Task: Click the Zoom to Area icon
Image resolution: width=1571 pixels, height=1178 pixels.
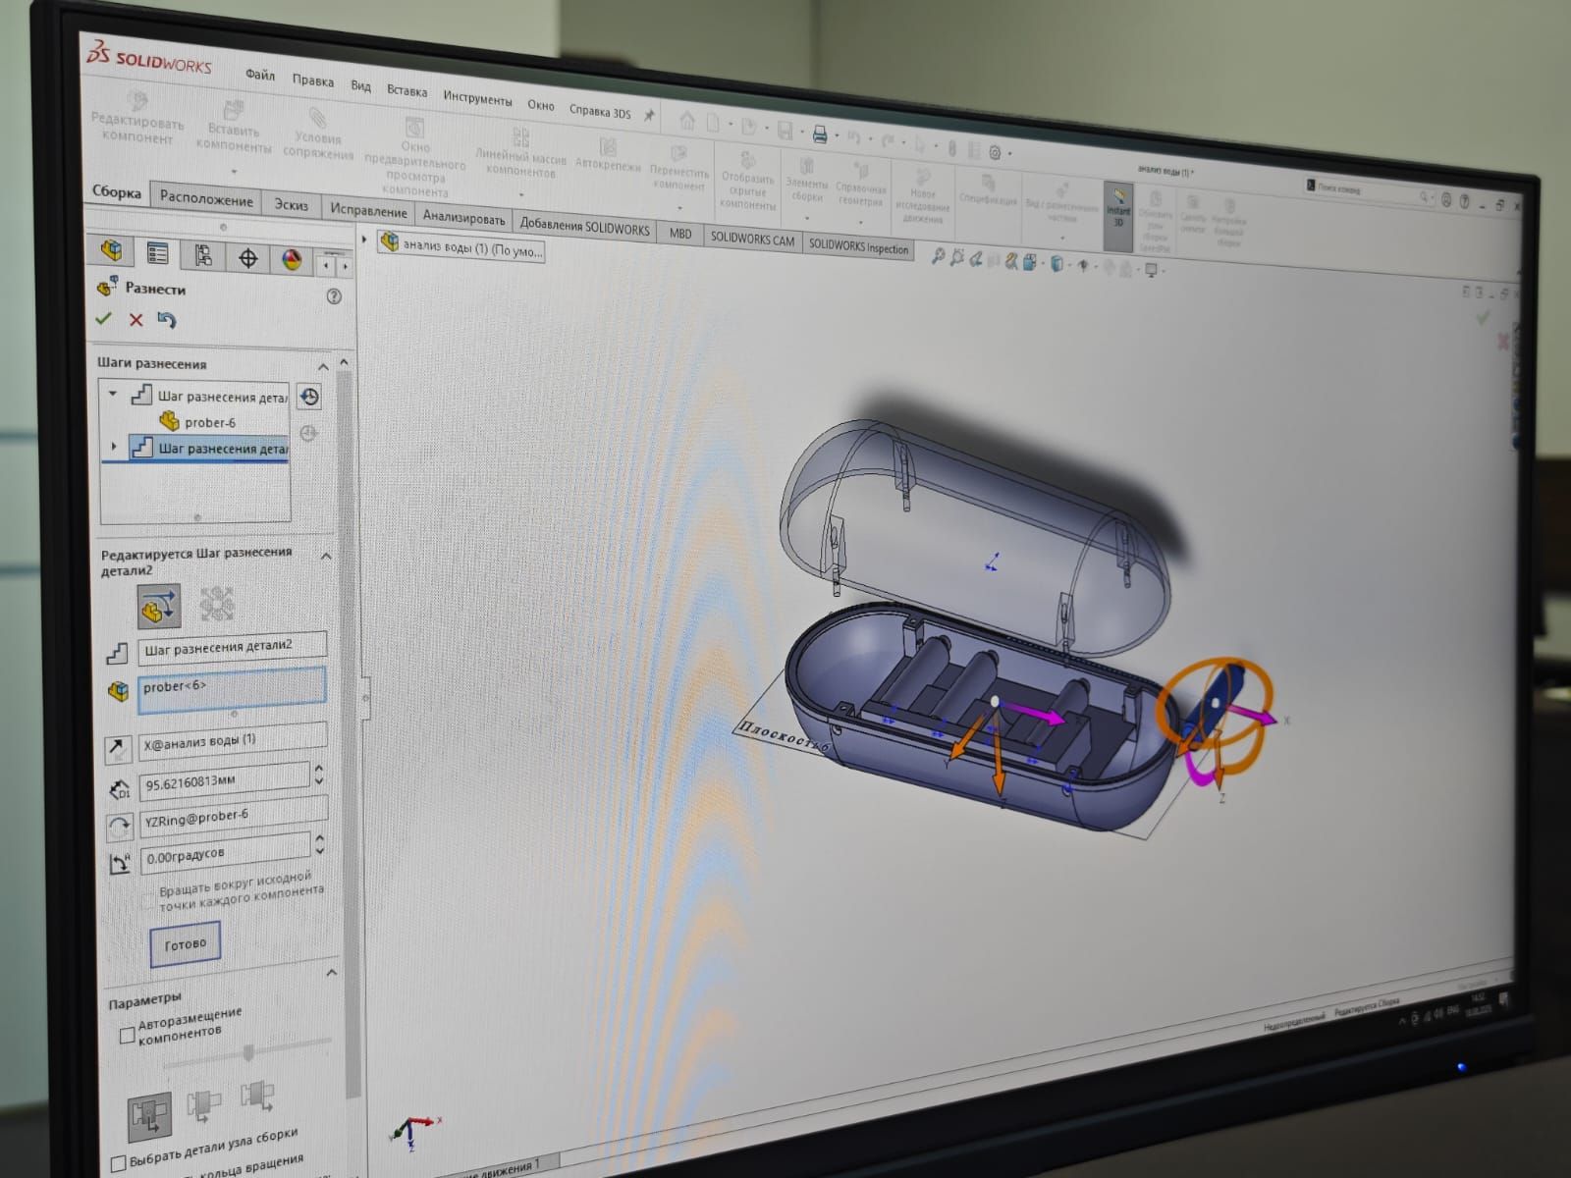Action: (x=956, y=258)
